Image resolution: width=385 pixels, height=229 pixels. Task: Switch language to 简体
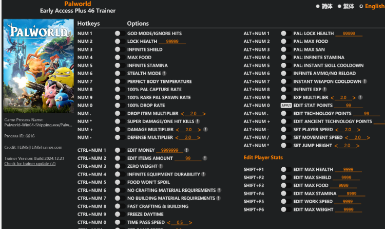pyautogui.click(x=324, y=6)
